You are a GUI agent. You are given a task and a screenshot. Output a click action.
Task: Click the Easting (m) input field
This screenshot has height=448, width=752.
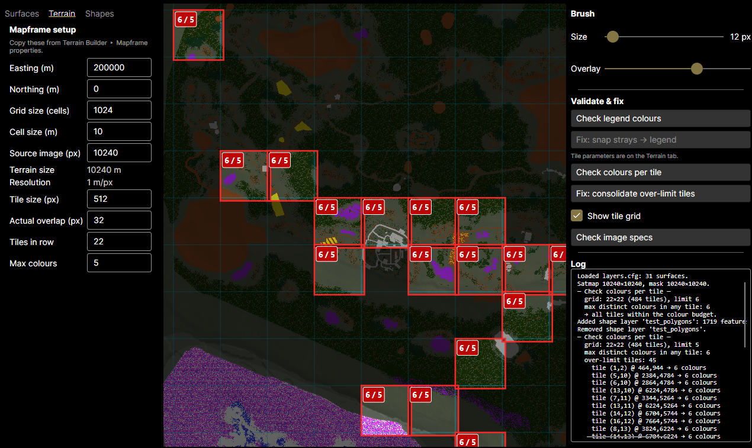119,67
